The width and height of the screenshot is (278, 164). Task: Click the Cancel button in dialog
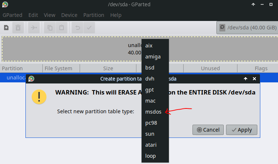click(208, 130)
